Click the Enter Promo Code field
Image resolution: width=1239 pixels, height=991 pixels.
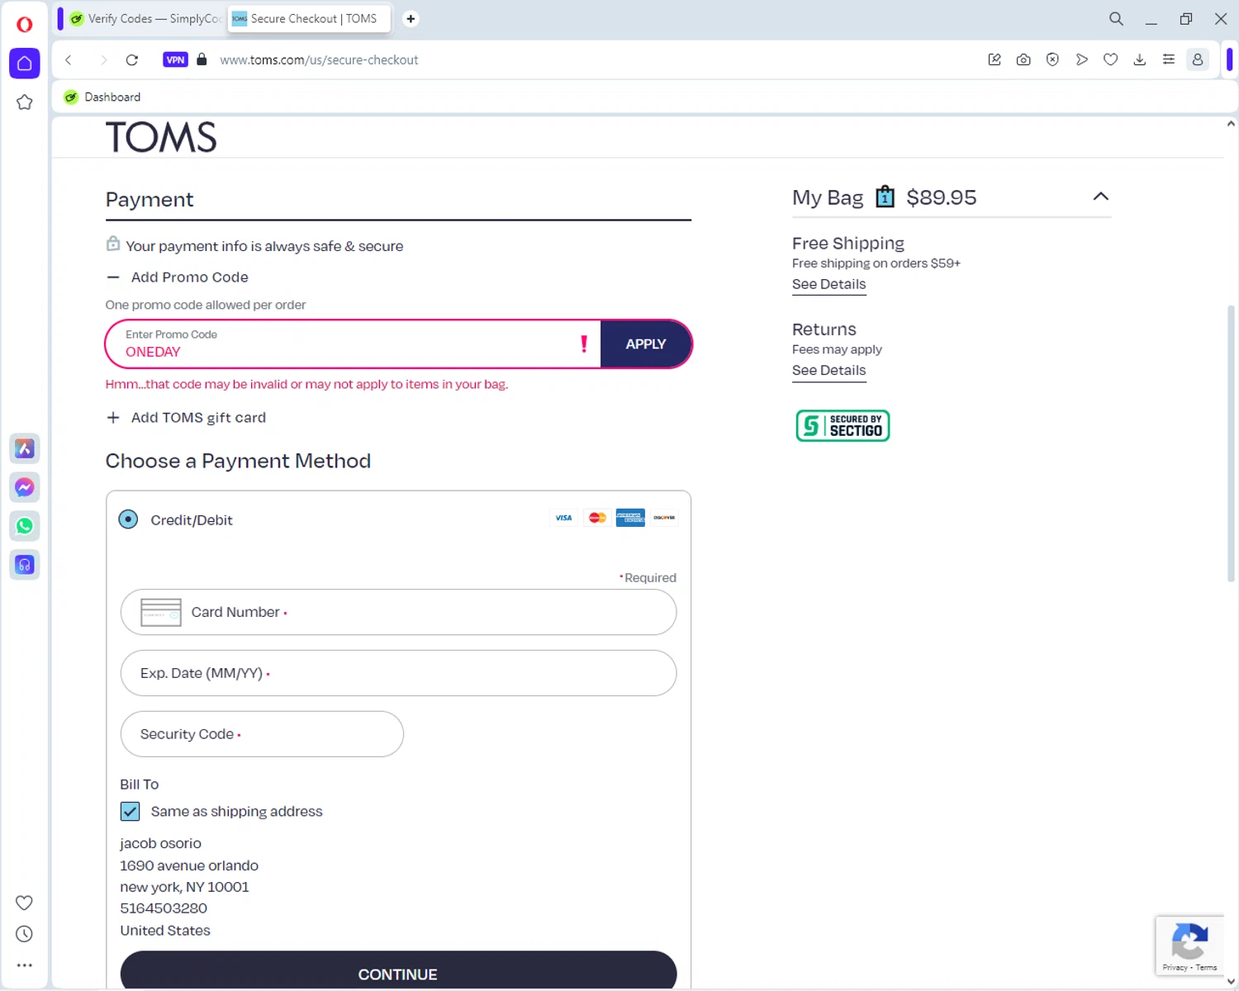(x=353, y=344)
